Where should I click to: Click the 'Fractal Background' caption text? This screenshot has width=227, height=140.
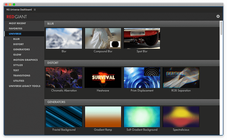(64, 130)
